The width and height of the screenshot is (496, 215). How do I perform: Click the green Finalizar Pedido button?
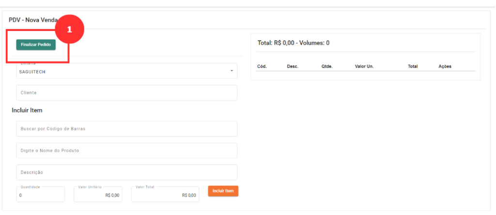(36, 44)
